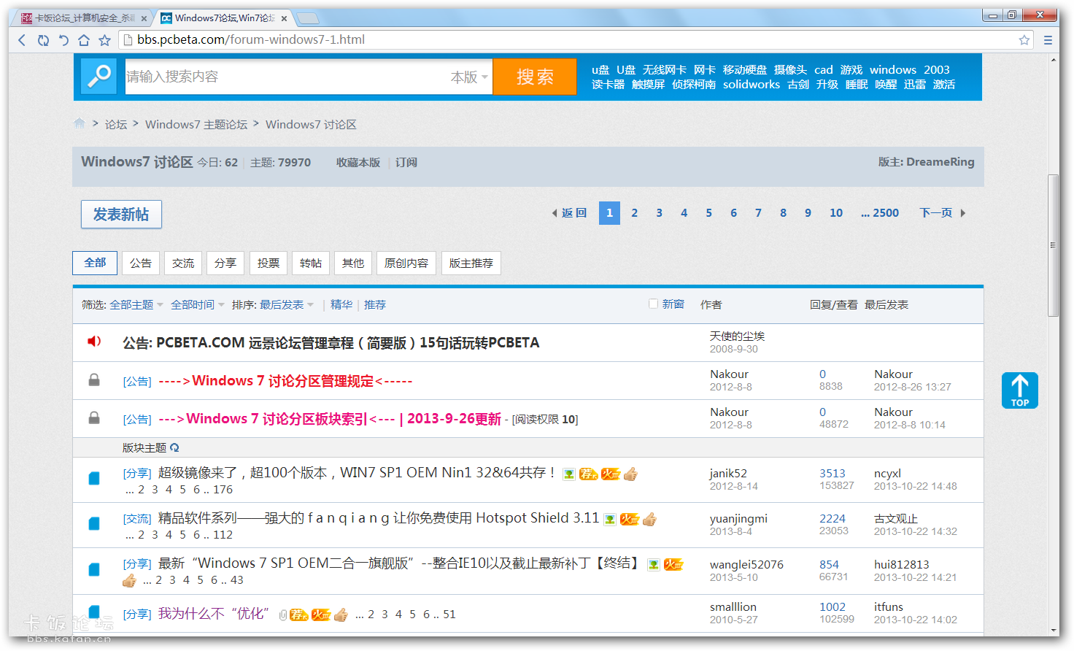Open the browser hamburger menu
This screenshot has width=1074, height=651.
[1048, 40]
